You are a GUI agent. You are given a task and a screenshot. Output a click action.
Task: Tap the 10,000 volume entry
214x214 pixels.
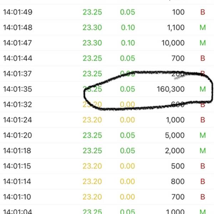pos(173,43)
